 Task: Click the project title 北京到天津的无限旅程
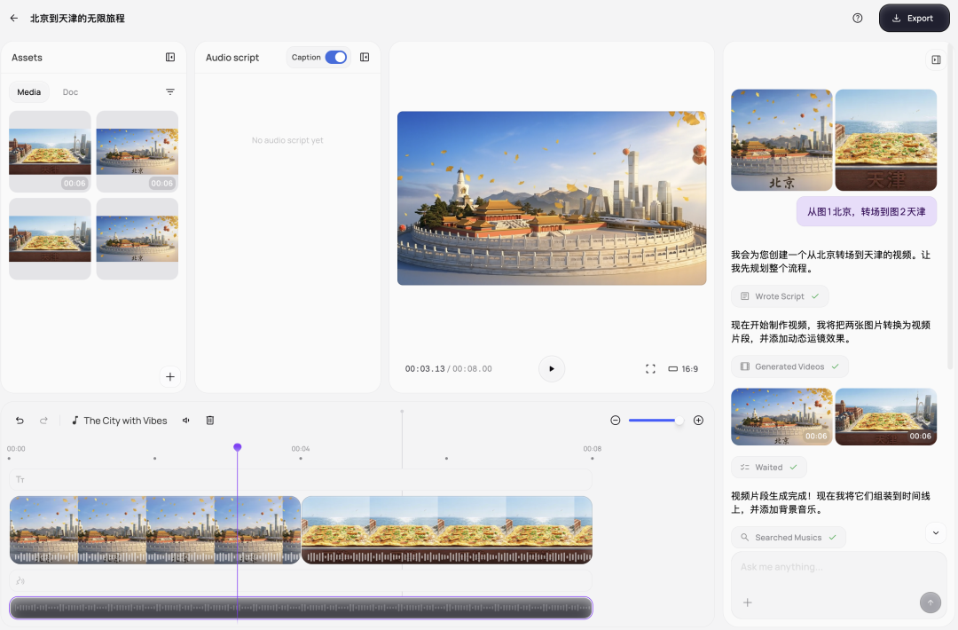coord(77,19)
